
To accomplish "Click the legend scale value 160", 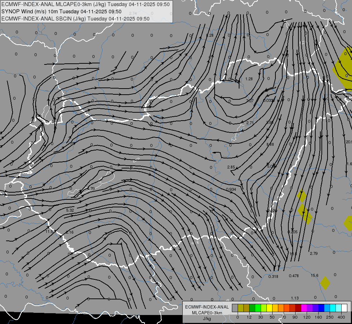I will (318, 317).
